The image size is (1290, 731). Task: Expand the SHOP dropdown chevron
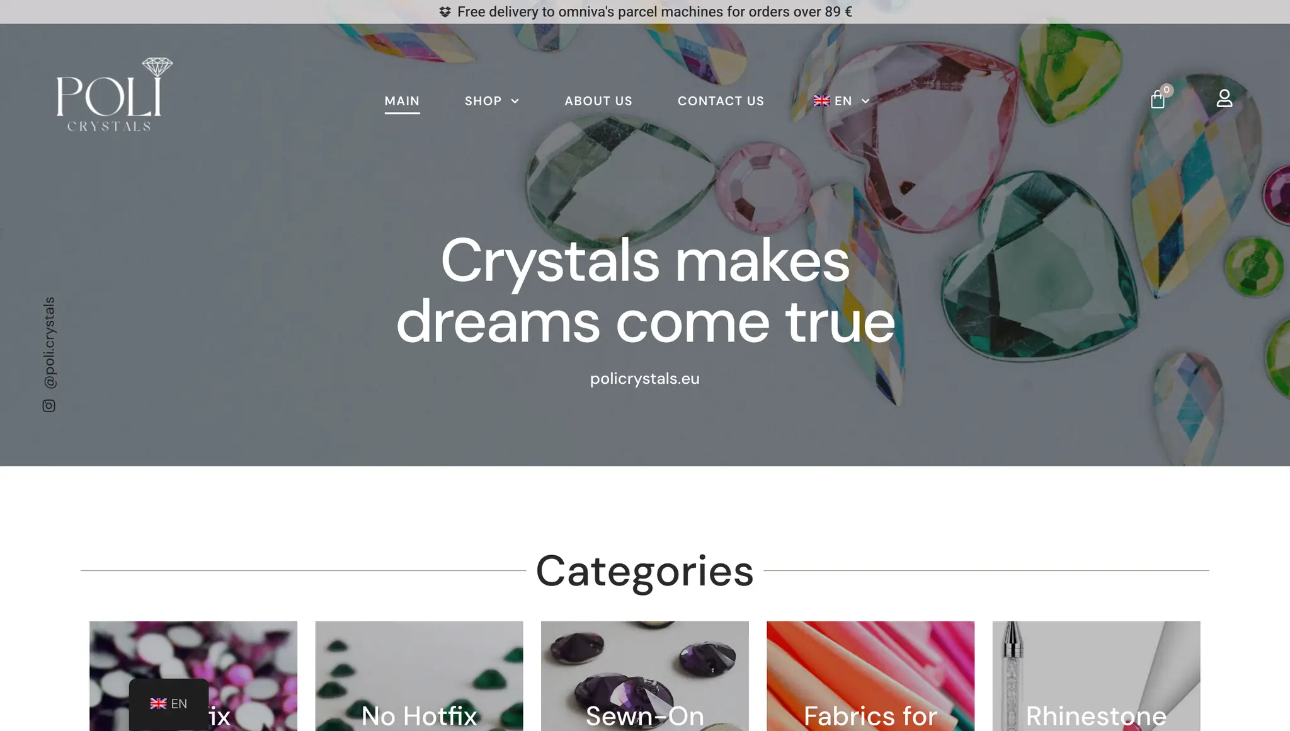pos(515,101)
